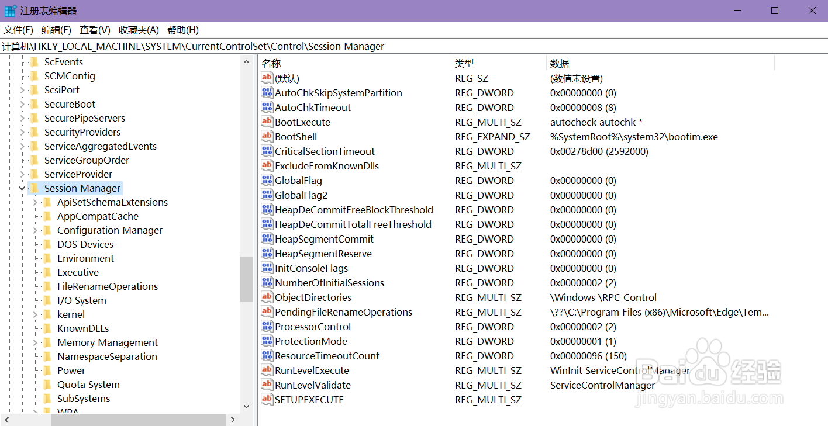Click the Power folder icon
Screen dimensions: 828x426
pos(47,370)
